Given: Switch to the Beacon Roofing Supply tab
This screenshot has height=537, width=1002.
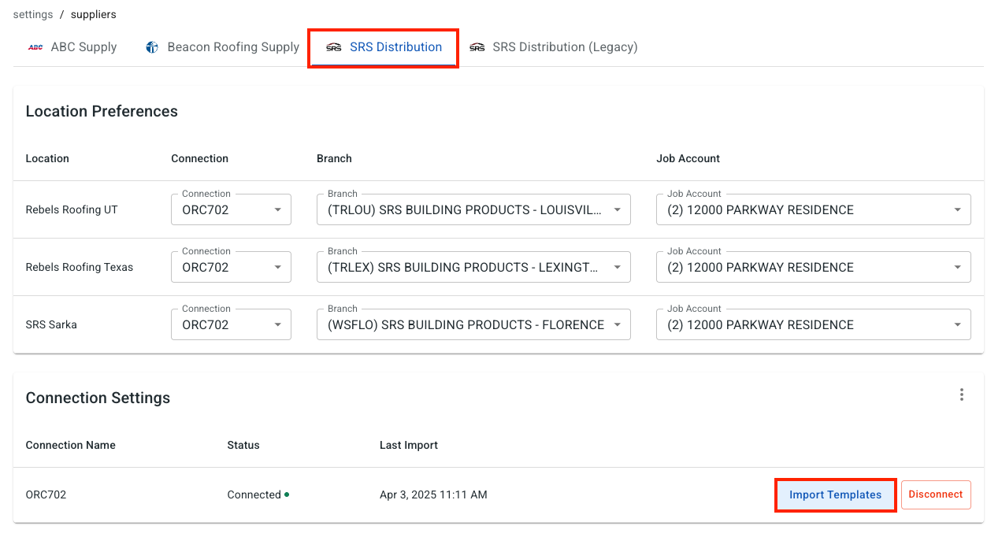Looking at the screenshot, I should 222,47.
